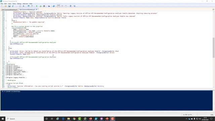Run the script with the green play icon
The image size is (215, 121).
point(37,6)
